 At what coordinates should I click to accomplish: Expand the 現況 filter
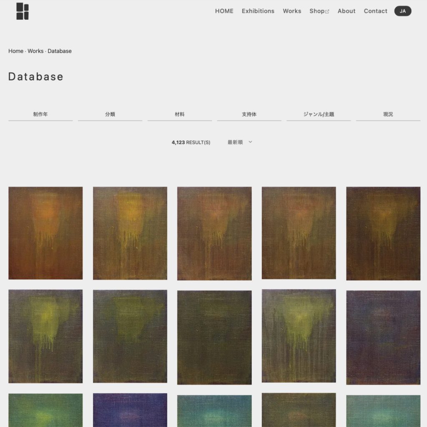388,114
